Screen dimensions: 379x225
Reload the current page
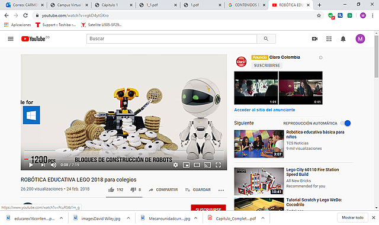point(25,15)
